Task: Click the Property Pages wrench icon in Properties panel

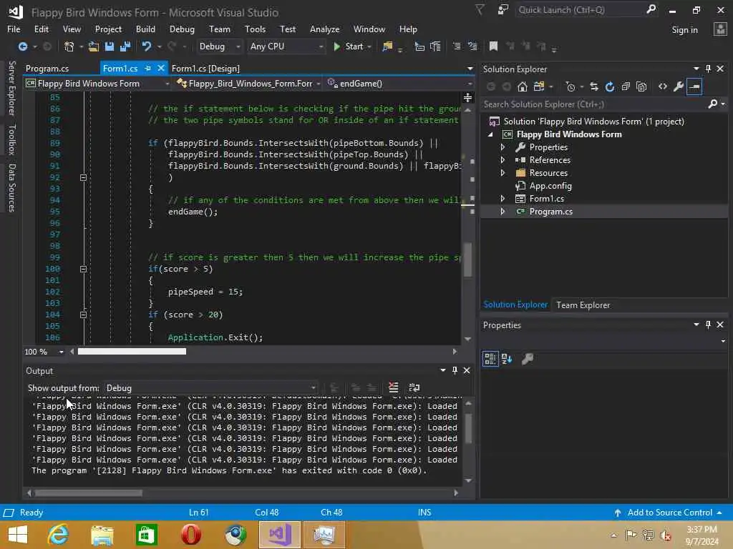Action: pos(528,359)
